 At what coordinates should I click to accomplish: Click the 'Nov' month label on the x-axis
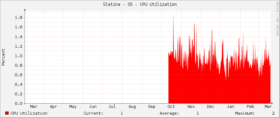(191, 107)
